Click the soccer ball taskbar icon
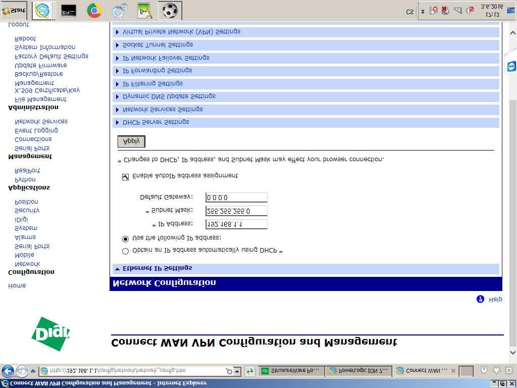The height and width of the screenshot is (388, 517). pos(170,11)
